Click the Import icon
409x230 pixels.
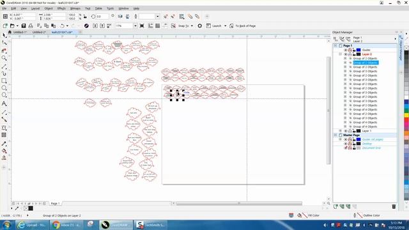pos(95,26)
